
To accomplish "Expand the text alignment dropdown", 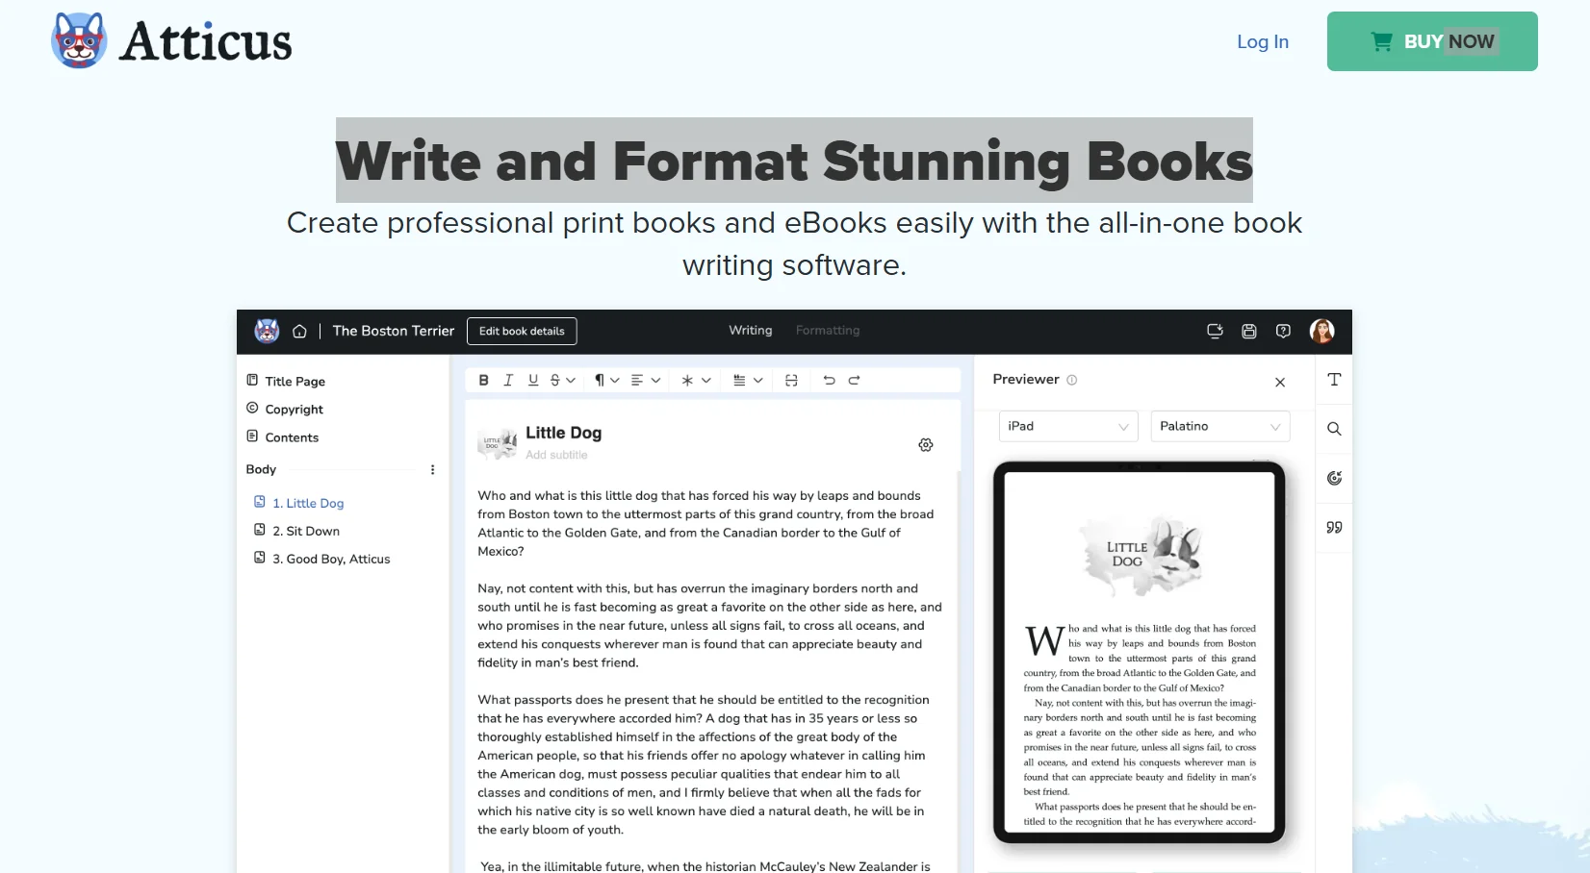I will [645, 381].
